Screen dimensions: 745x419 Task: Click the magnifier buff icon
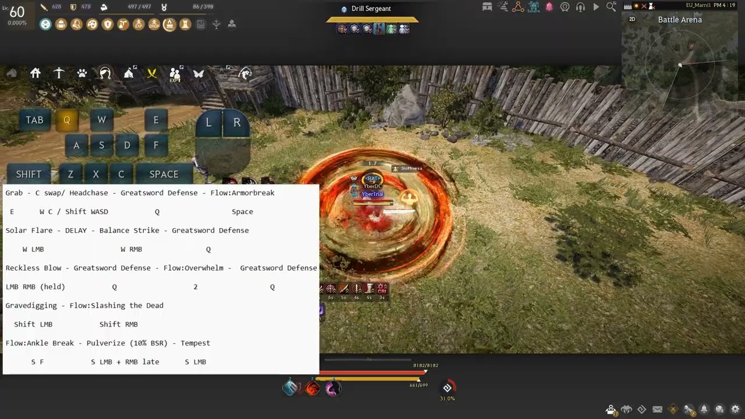click(x=76, y=24)
